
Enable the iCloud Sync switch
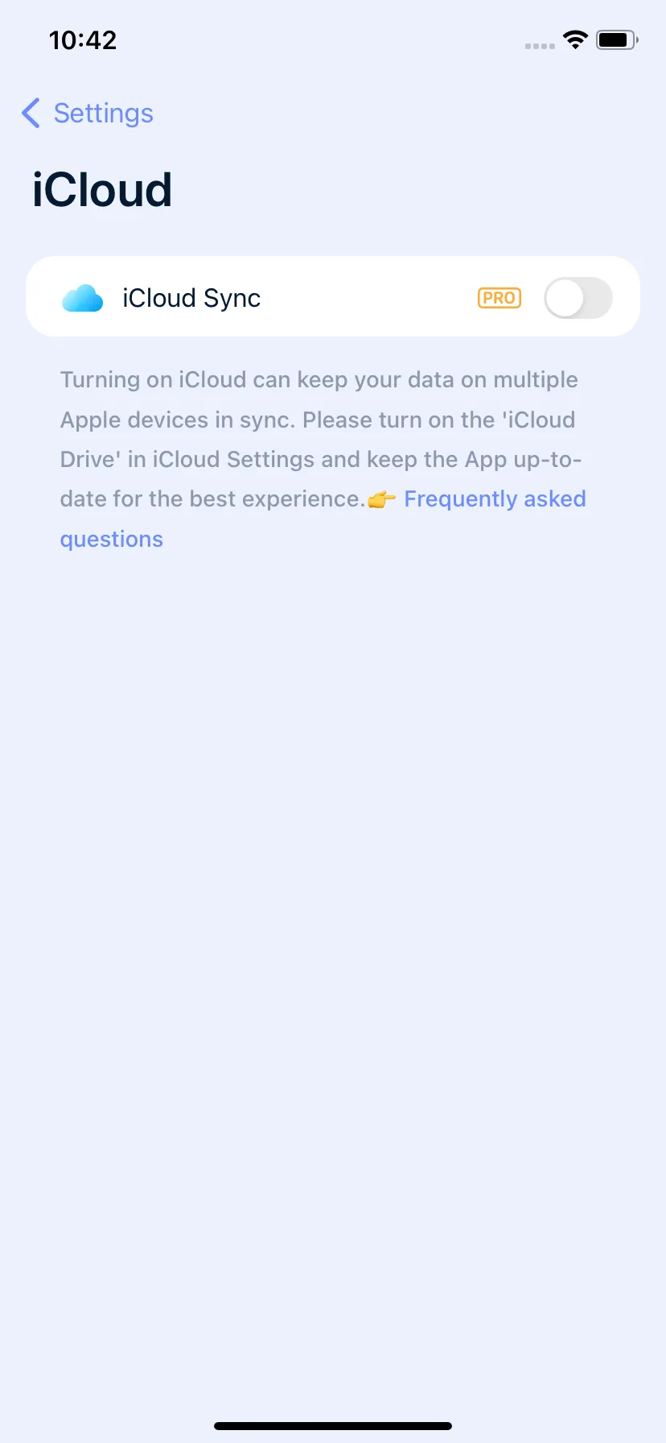578,298
